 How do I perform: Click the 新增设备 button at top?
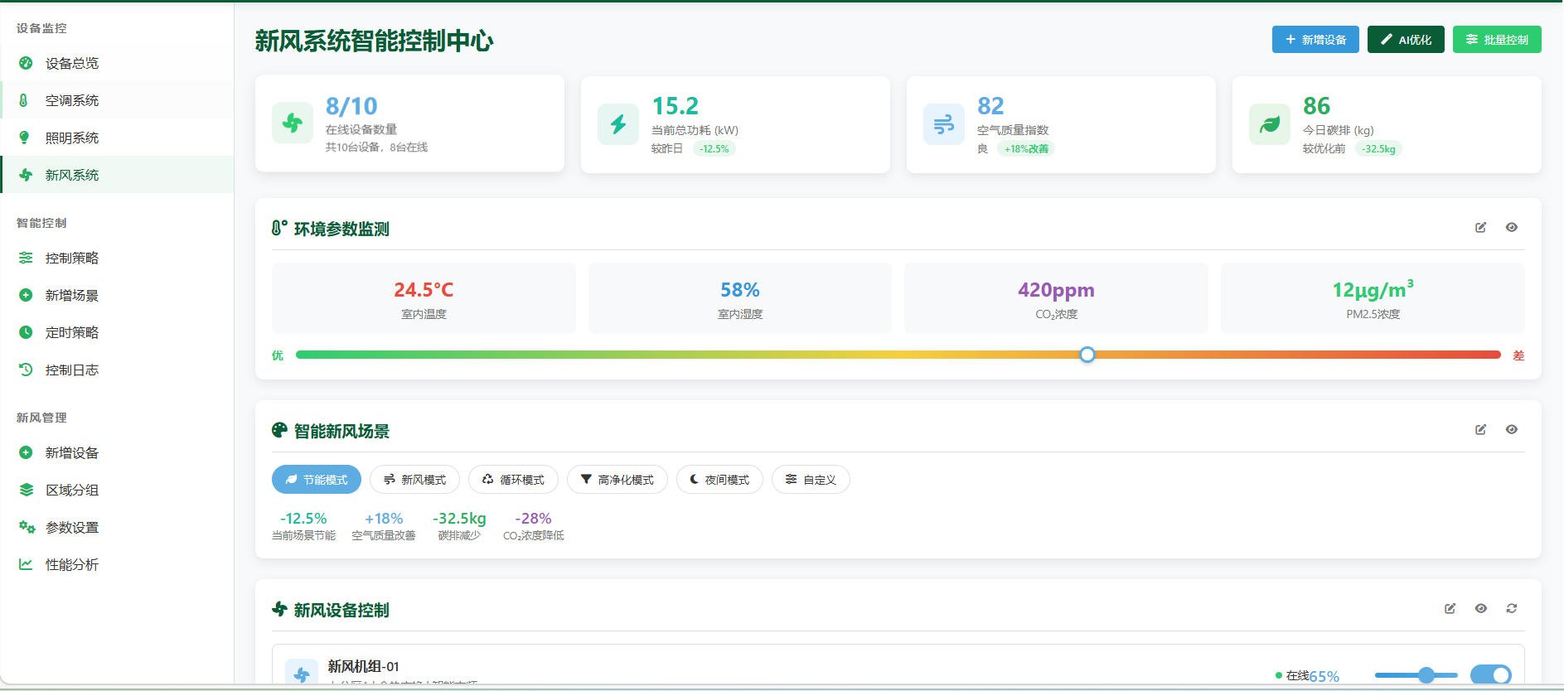[x=1315, y=40]
